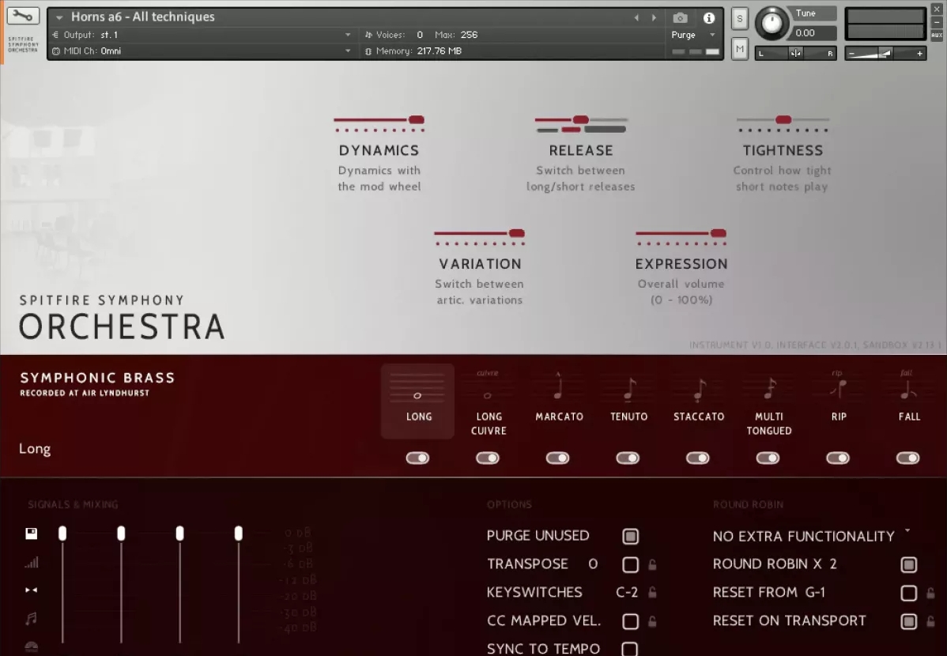Click the Dynamics slider handle
The height and width of the screenshot is (656, 947).
coord(416,119)
